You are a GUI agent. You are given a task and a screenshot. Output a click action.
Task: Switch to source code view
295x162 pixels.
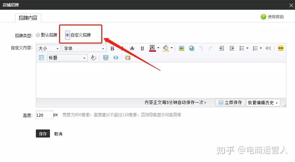tap(116, 58)
